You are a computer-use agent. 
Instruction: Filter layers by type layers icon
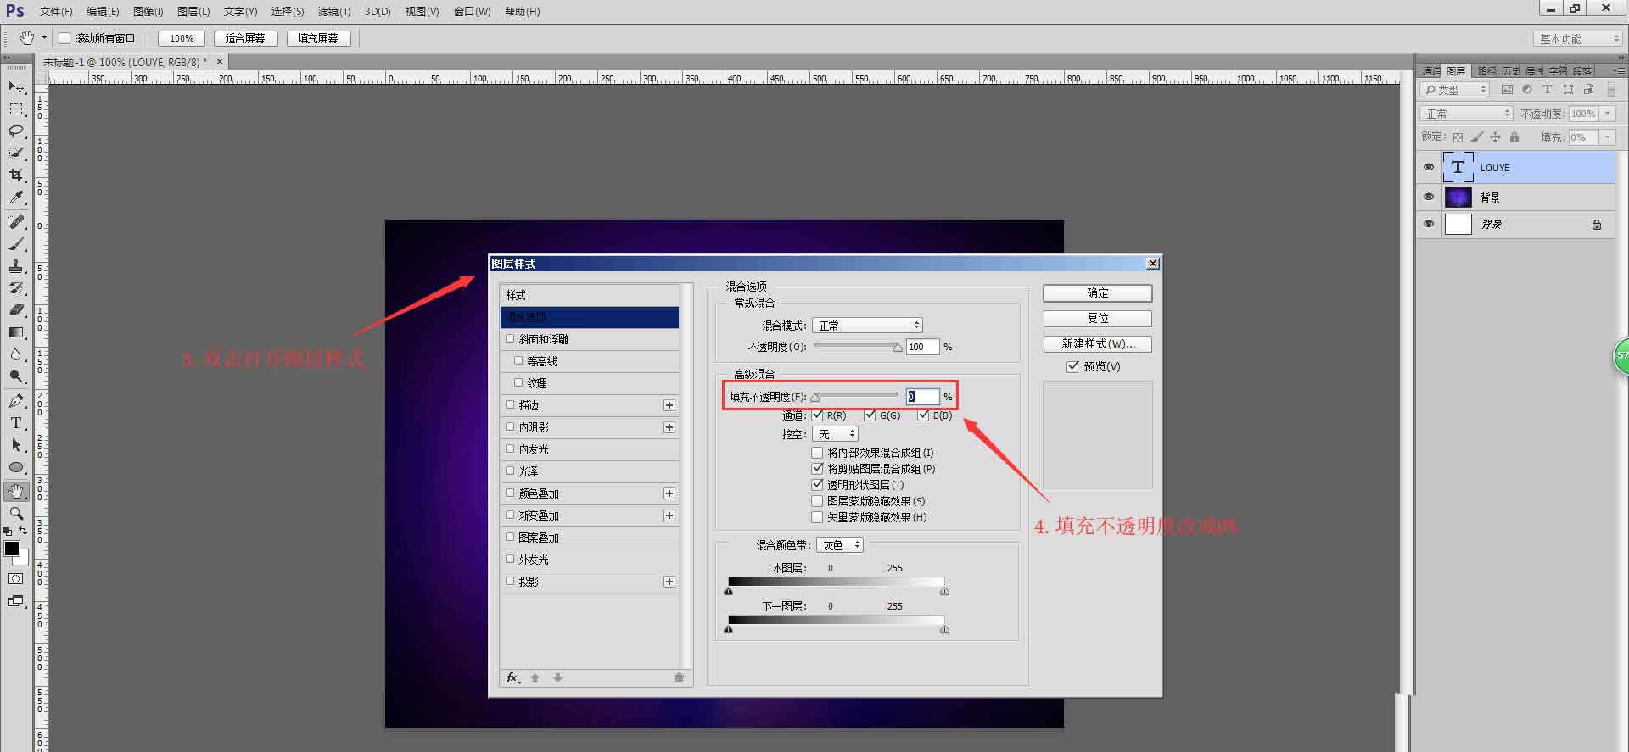(x=1548, y=89)
